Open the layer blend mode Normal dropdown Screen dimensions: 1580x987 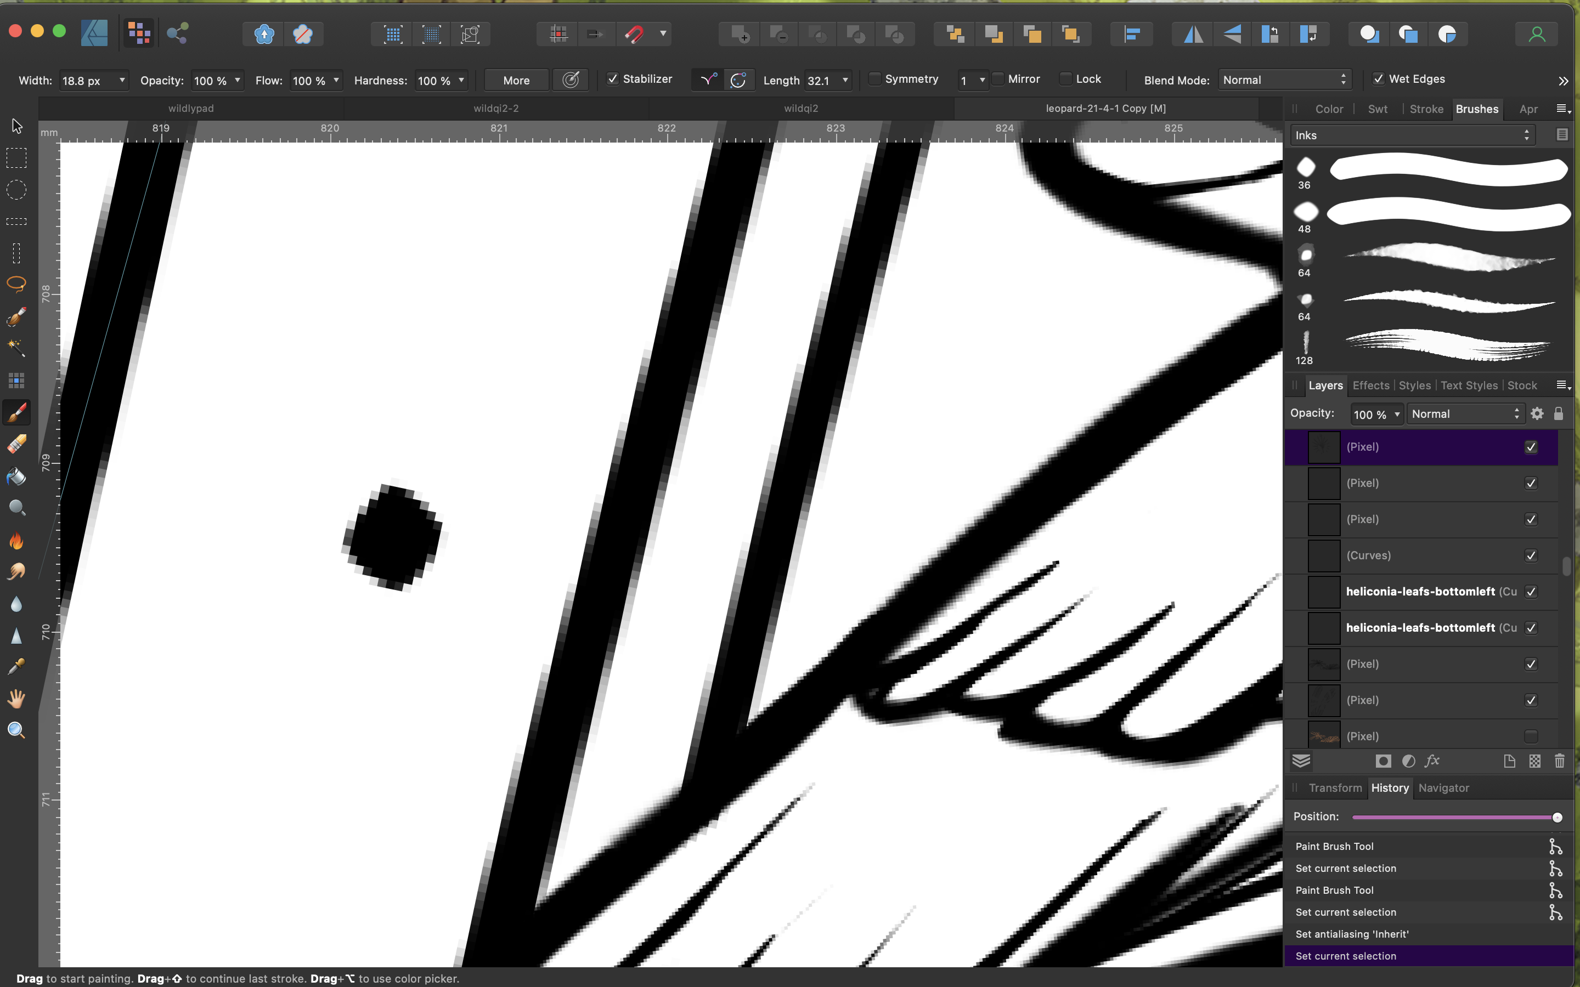(x=1465, y=414)
